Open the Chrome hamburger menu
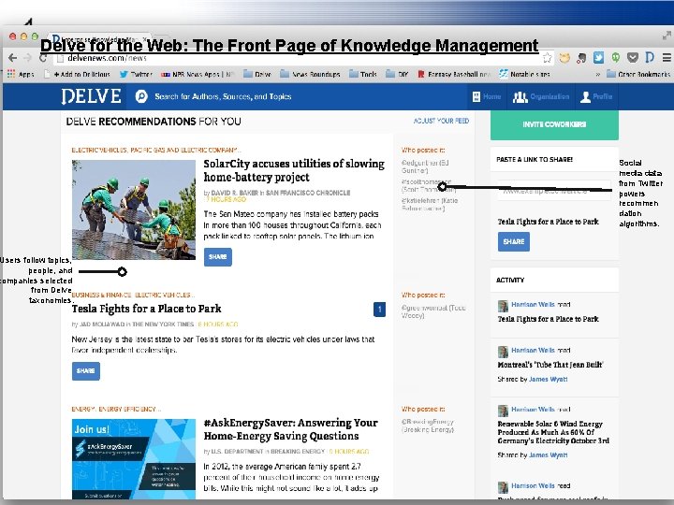This screenshot has height=505, width=674. [667, 58]
